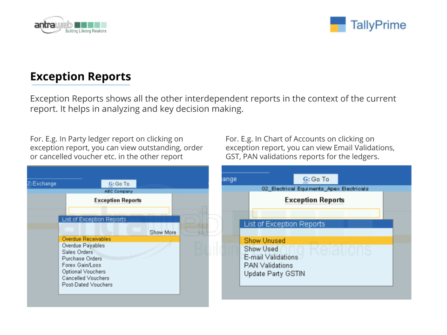Click G: Go To in right screenshot
This screenshot has height=335, width=447.
coord(316,179)
